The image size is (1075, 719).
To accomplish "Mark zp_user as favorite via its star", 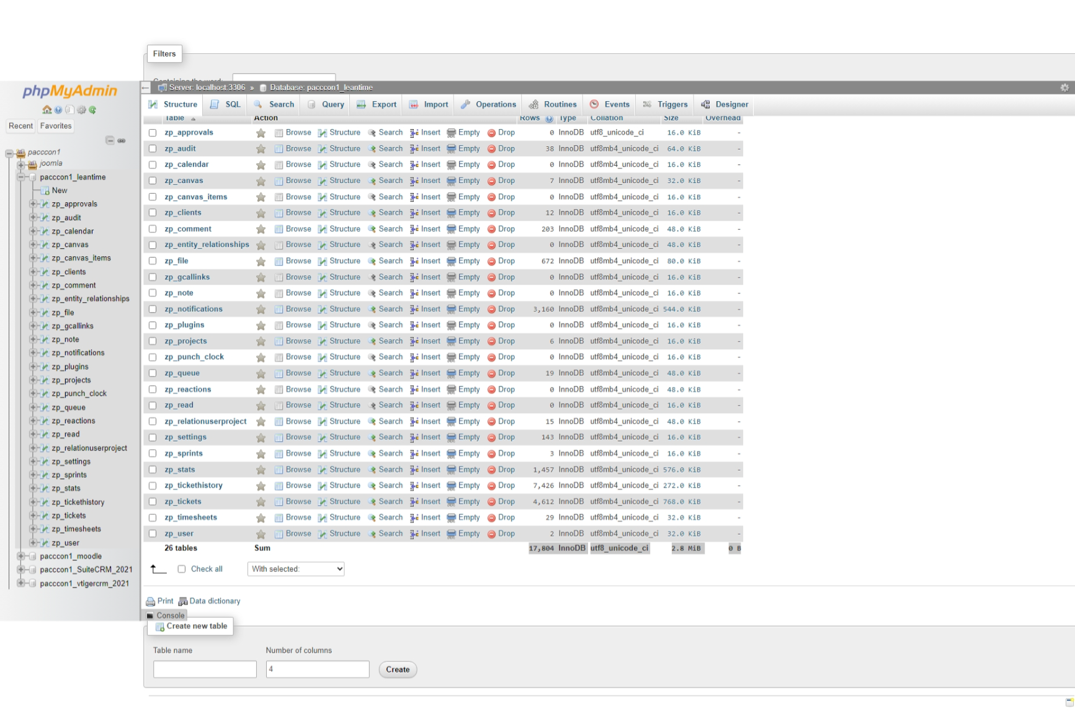I will click(x=261, y=533).
